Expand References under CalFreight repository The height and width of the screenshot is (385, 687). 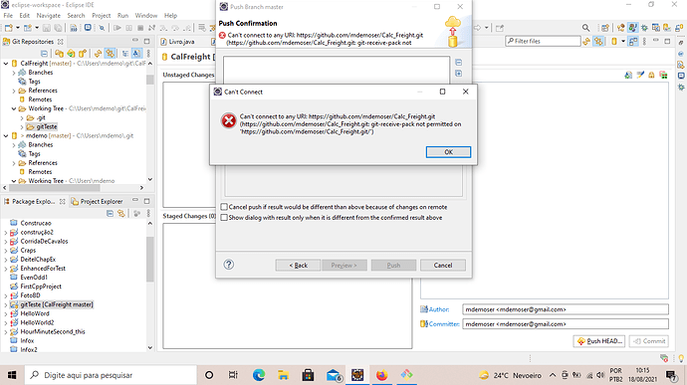pos(14,92)
